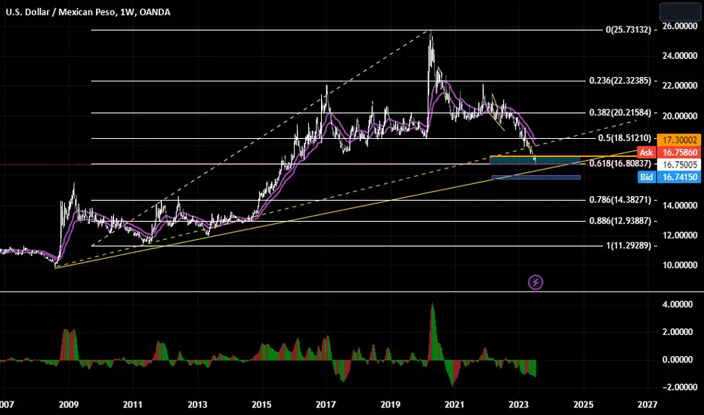Image resolution: width=704 pixels, height=415 pixels.
Task: Click the orange 17.30002 price tag
Action: tap(678, 140)
